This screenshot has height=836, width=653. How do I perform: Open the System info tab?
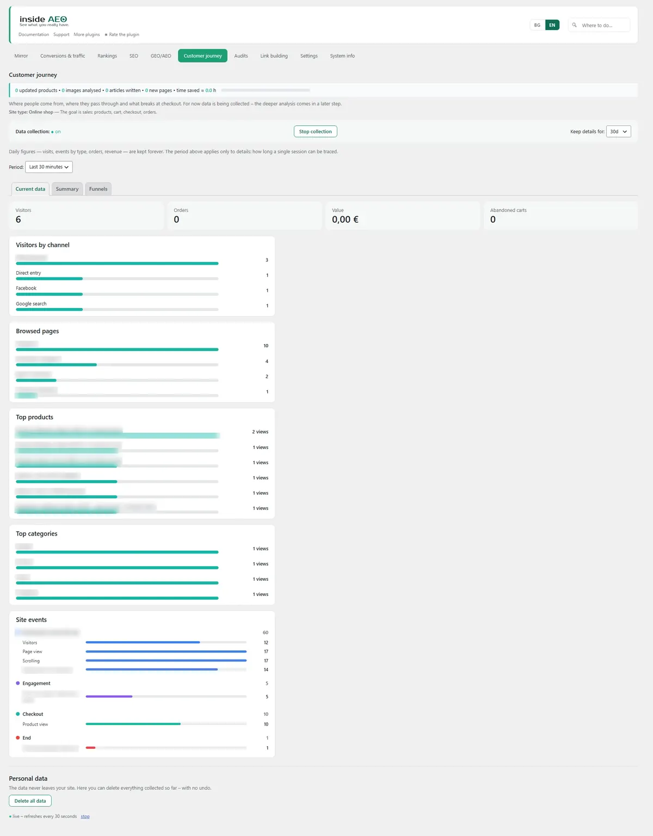342,56
